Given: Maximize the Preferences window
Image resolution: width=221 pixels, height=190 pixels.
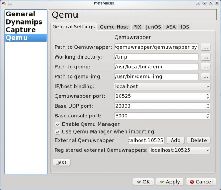Looking at the screenshot, I should tap(211, 3).
